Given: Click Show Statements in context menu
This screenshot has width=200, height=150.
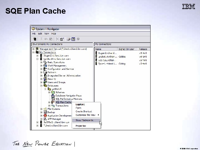Looking at the screenshot, I should 86,120.
